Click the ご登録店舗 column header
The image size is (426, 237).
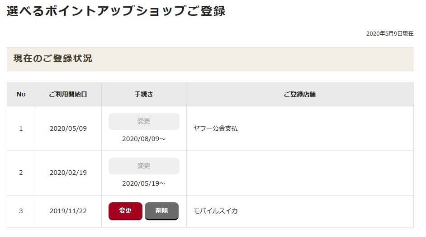coord(299,94)
